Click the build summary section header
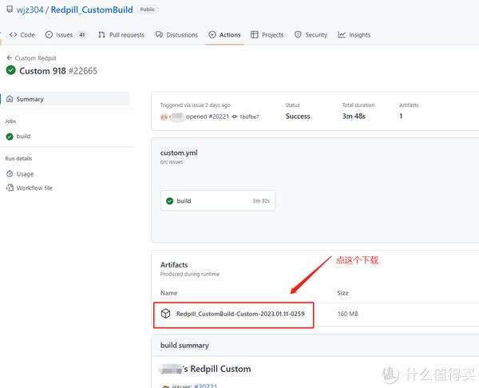 (184, 345)
